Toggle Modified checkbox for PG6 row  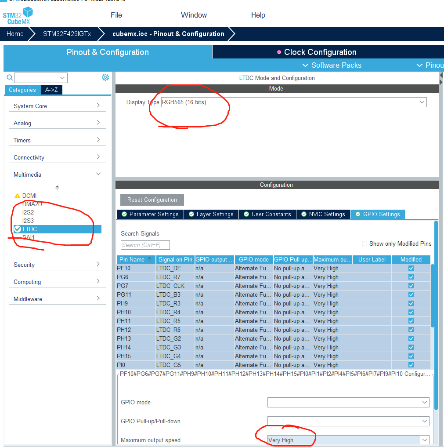pos(411,277)
